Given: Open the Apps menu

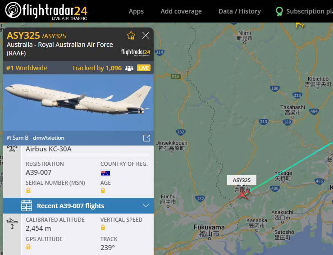Looking at the screenshot, I should tap(136, 11).
